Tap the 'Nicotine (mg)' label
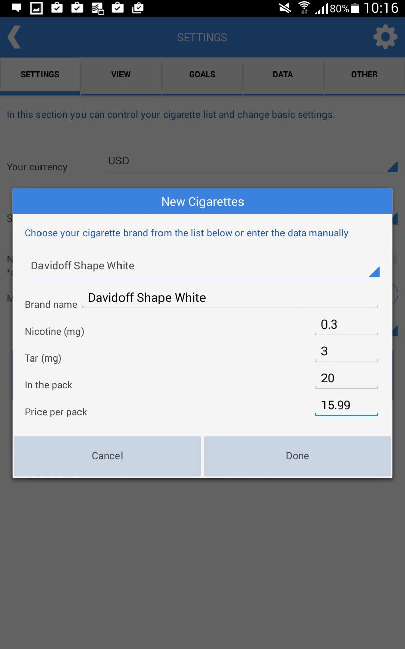The width and height of the screenshot is (405, 649). point(54,332)
